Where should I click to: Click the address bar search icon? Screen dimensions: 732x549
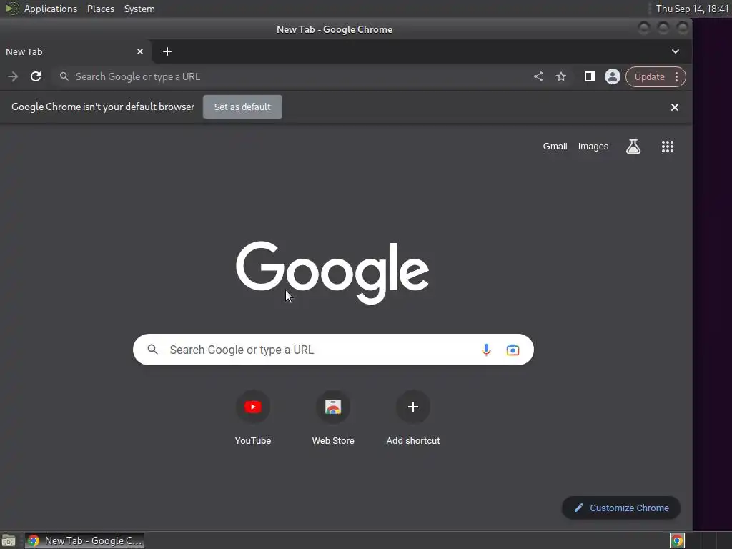tap(64, 76)
